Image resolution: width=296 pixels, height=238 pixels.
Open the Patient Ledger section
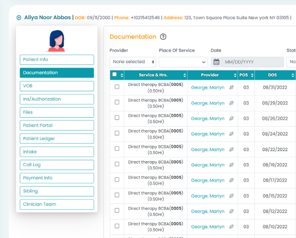click(x=57, y=138)
